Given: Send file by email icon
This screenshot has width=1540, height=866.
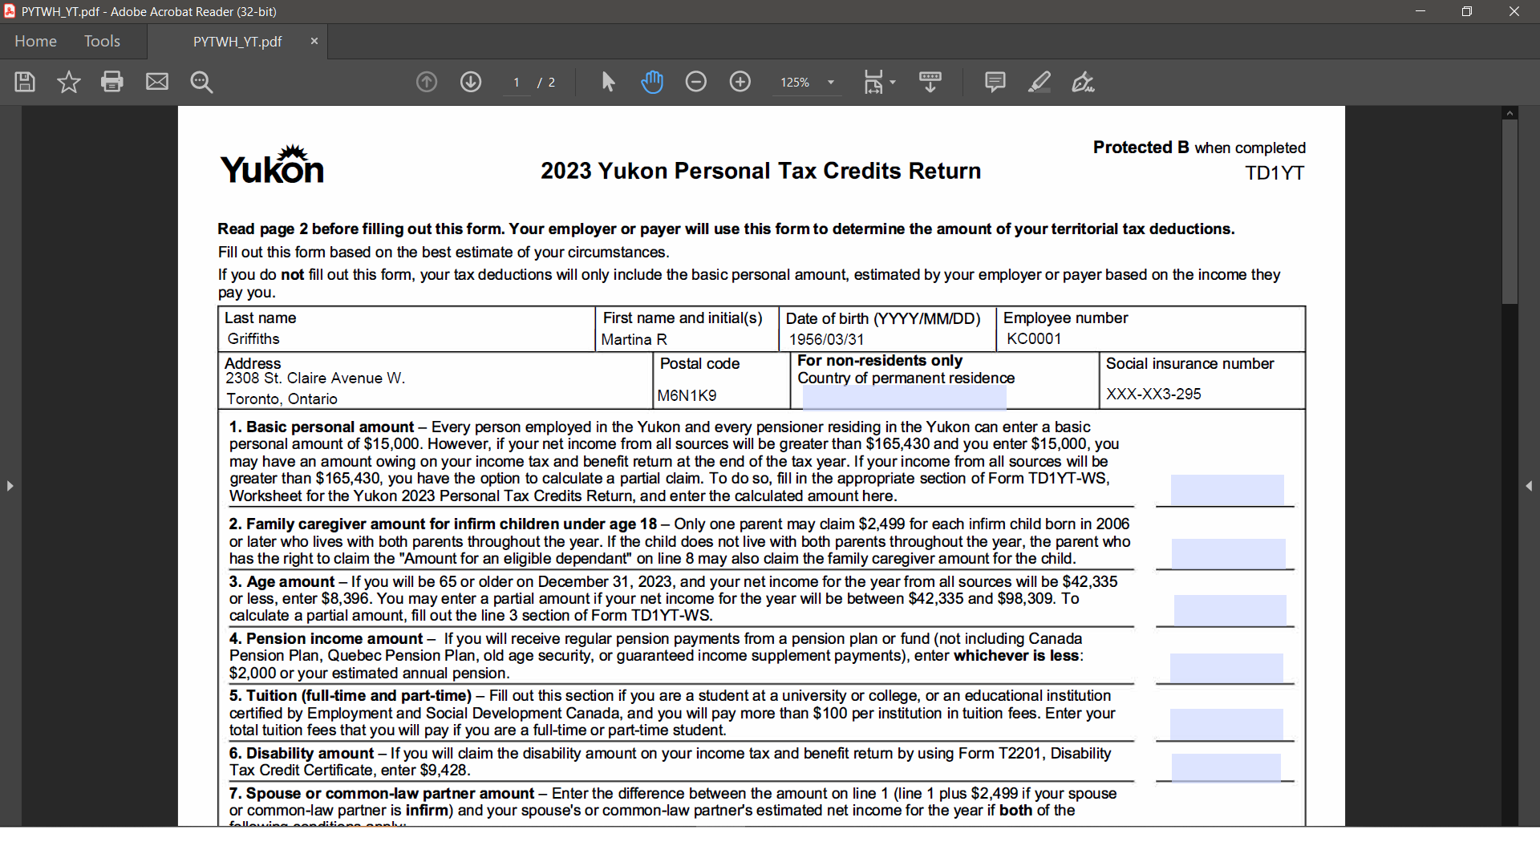Looking at the screenshot, I should click(x=157, y=82).
